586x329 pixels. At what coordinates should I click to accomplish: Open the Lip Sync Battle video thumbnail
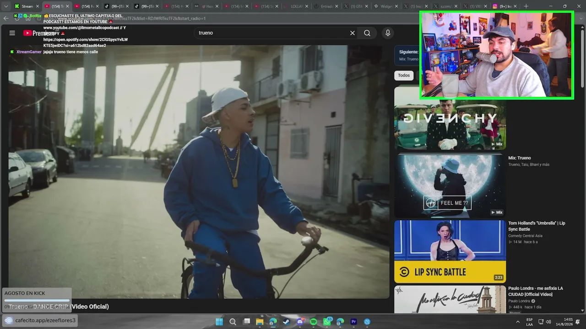pyautogui.click(x=450, y=252)
